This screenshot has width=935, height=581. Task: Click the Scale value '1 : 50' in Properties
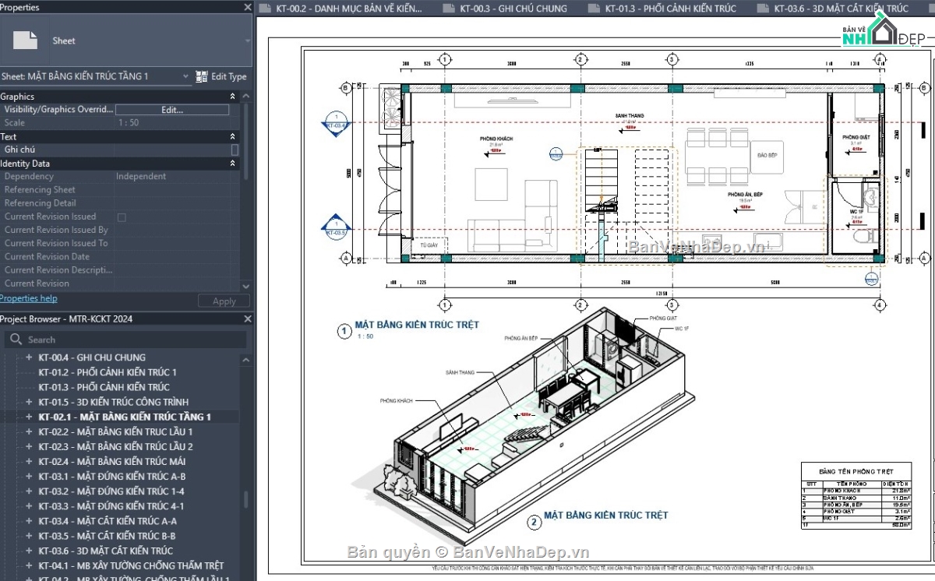click(129, 123)
